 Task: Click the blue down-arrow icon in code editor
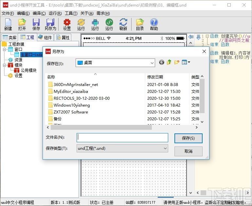[x=198, y=37]
